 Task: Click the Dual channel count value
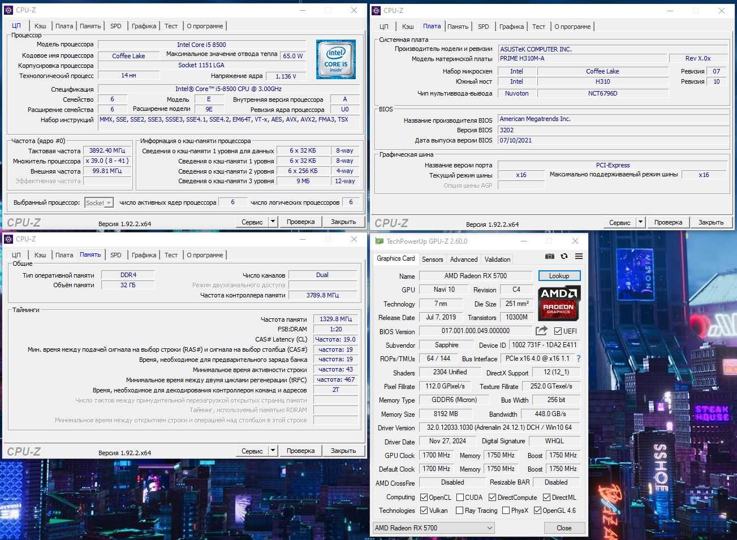322,275
